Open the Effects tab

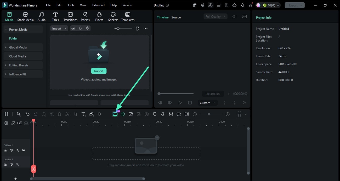pyautogui.click(x=85, y=17)
